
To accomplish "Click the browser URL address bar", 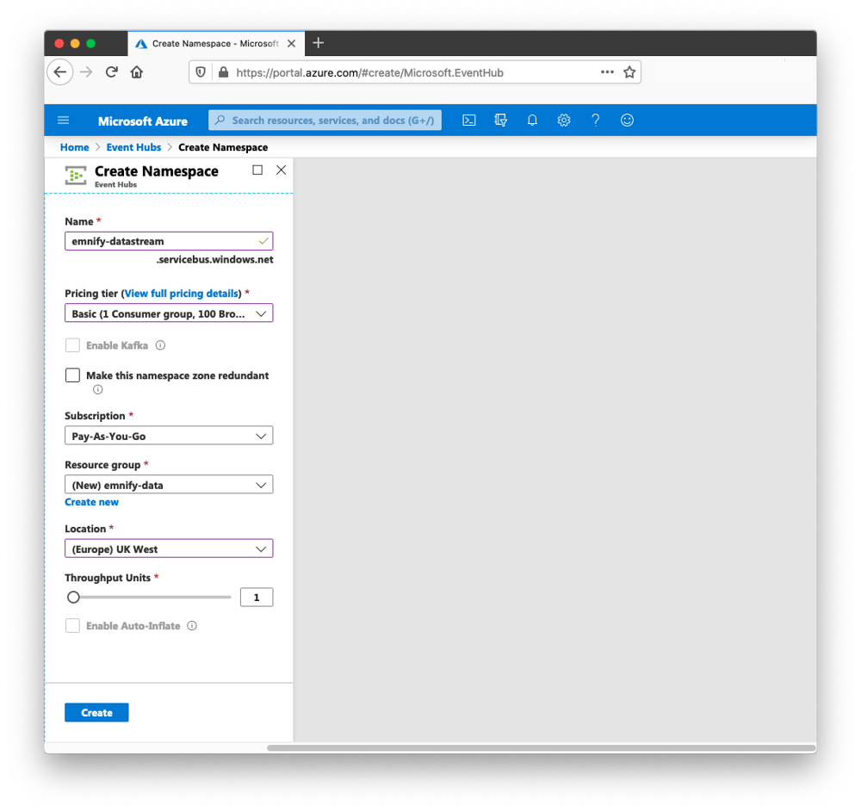I will coord(415,72).
